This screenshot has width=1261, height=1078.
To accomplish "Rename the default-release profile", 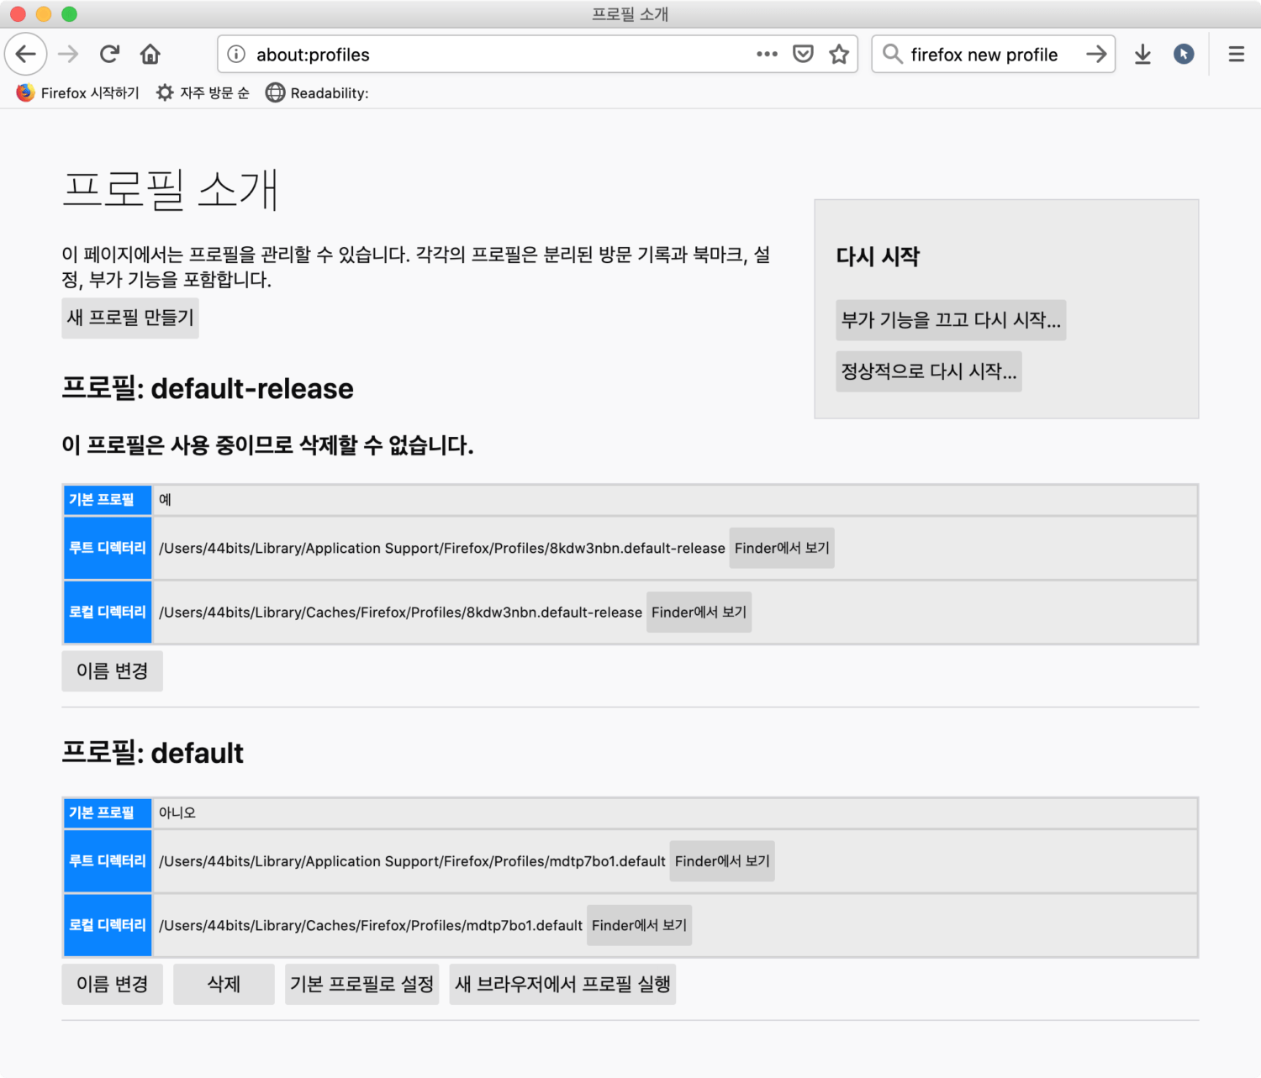I will tap(112, 670).
